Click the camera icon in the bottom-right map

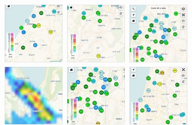(183, 76)
